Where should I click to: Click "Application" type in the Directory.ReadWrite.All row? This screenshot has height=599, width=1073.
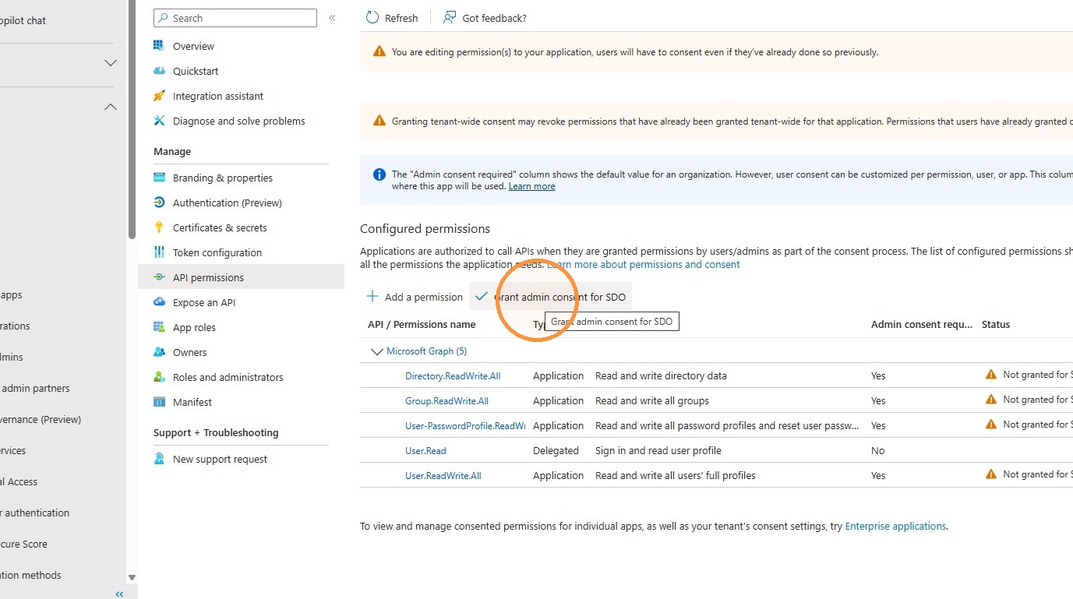click(x=558, y=376)
